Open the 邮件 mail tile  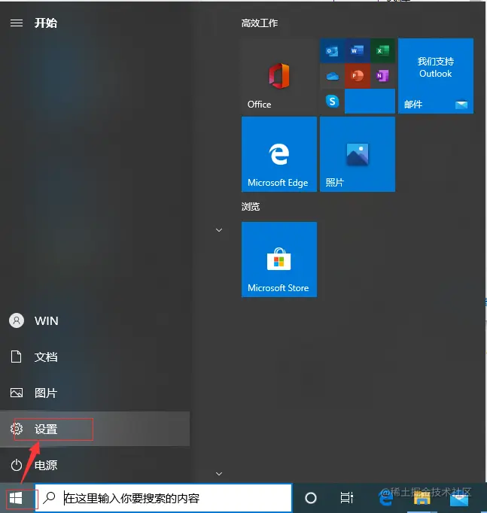tap(436, 76)
